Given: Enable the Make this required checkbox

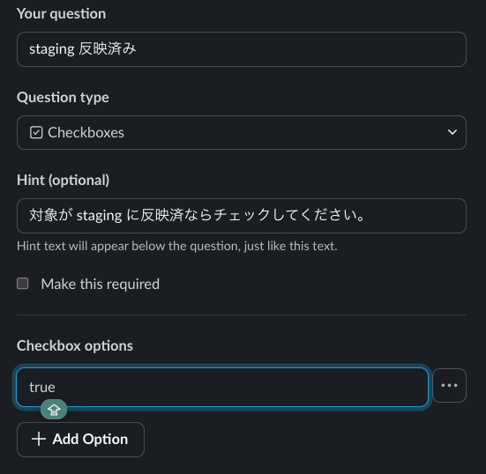Looking at the screenshot, I should tap(23, 284).
